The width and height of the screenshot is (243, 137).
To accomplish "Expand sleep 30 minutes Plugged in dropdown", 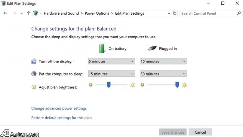I will point(163,74).
